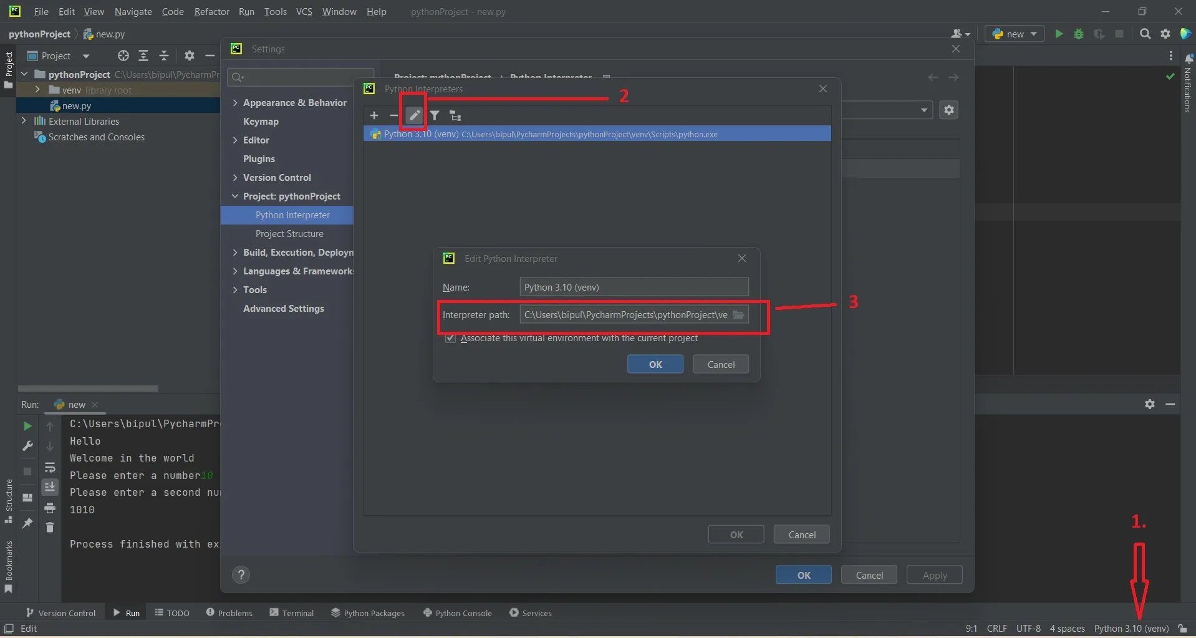Viewport: 1196px width, 638px height.
Task: Click the UTF-8 encoding indicator
Action: pyautogui.click(x=1028, y=629)
